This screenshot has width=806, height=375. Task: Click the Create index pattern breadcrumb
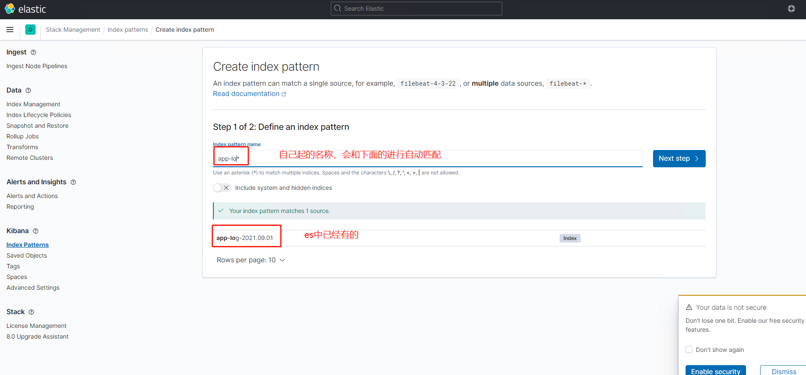pyautogui.click(x=185, y=30)
